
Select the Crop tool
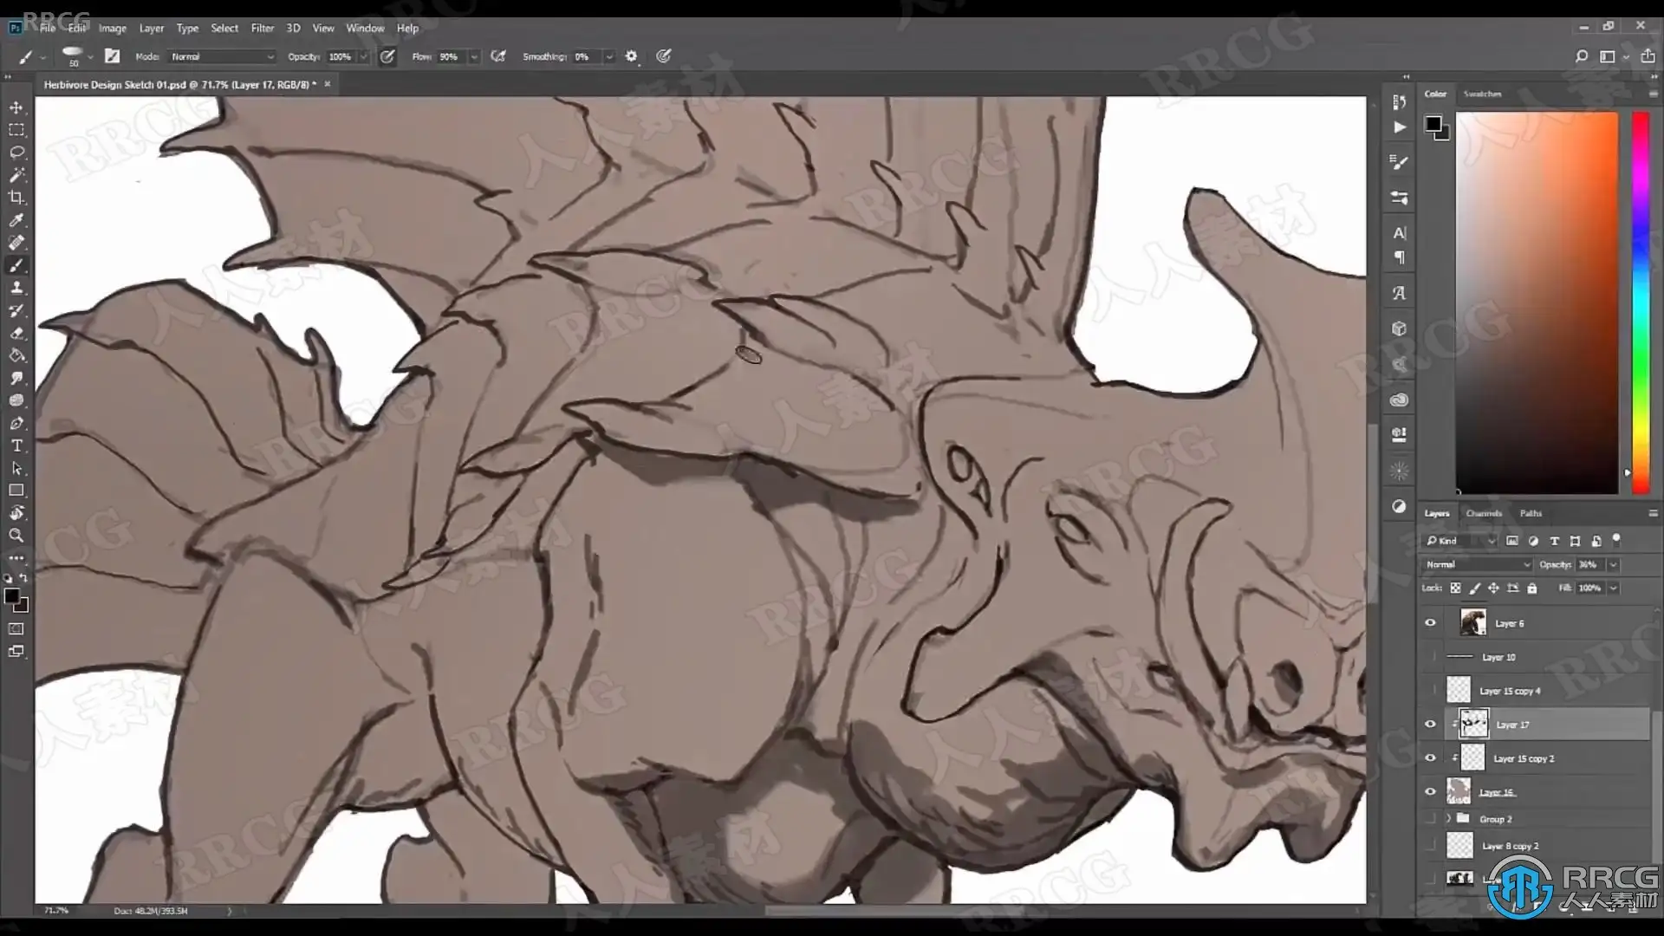point(16,198)
